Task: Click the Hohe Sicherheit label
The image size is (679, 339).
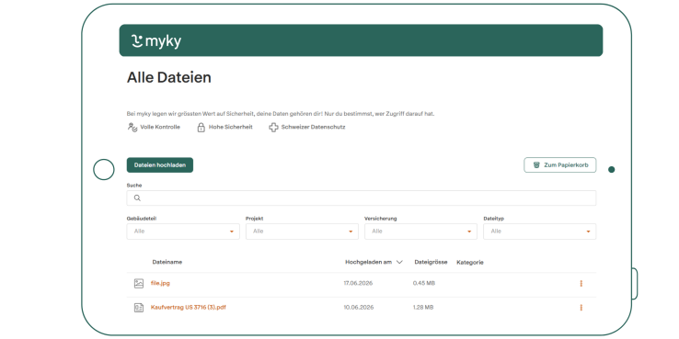Action: 231,127
